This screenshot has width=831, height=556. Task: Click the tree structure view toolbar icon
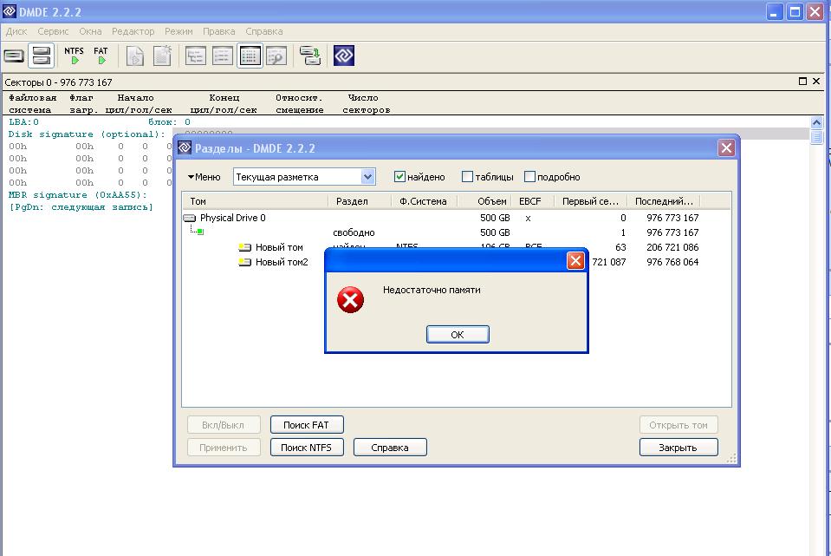tap(196, 56)
